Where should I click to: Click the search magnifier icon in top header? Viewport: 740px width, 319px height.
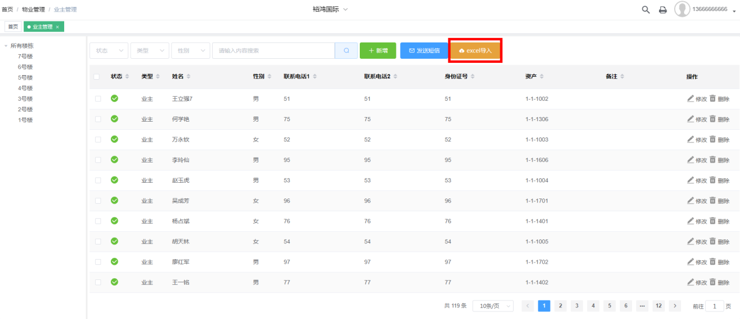pos(646,10)
